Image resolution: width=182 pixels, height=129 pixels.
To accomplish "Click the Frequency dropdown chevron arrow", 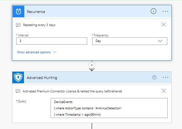I will [160, 41].
